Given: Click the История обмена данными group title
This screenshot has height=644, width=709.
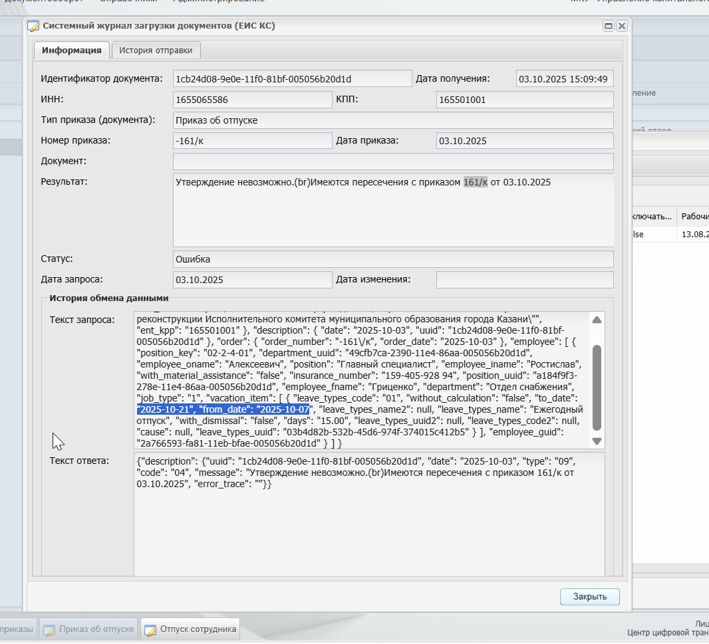Looking at the screenshot, I should 109,298.
